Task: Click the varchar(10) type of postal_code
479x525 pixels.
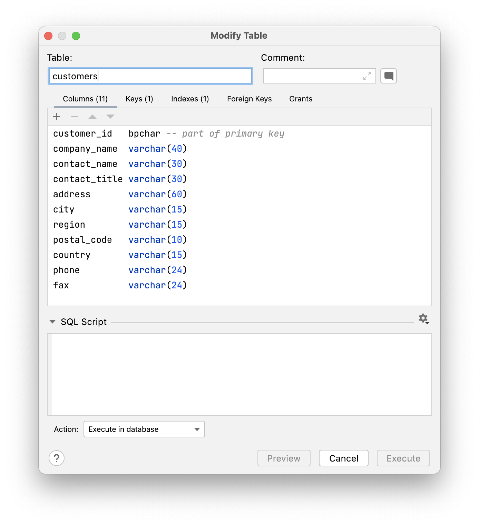Action: coord(158,240)
